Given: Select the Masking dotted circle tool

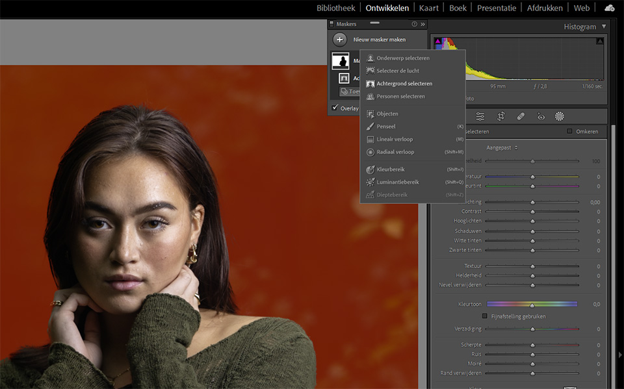Looking at the screenshot, I should point(560,116).
